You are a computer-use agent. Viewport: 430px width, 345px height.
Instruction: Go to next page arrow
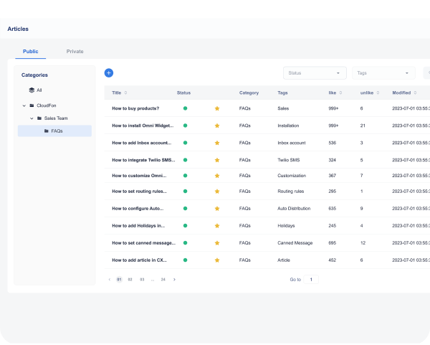pos(174,279)
